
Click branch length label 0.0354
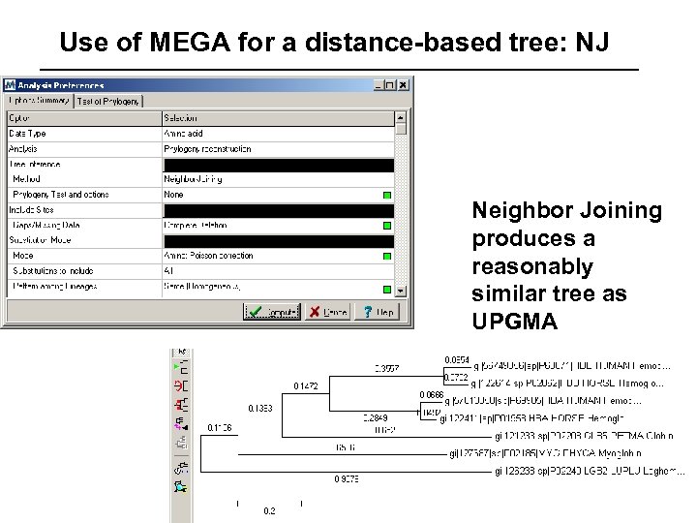(x=457, y=359)
